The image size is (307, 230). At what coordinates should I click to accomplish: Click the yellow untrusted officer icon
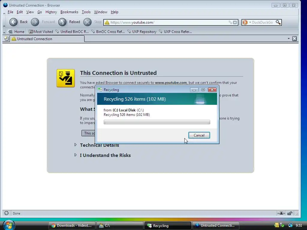[66, 78]
